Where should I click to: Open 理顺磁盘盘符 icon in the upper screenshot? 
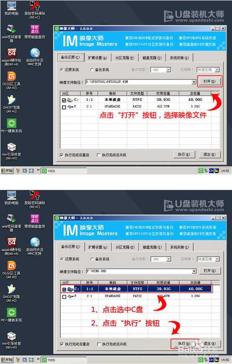(x=35, y=32)
